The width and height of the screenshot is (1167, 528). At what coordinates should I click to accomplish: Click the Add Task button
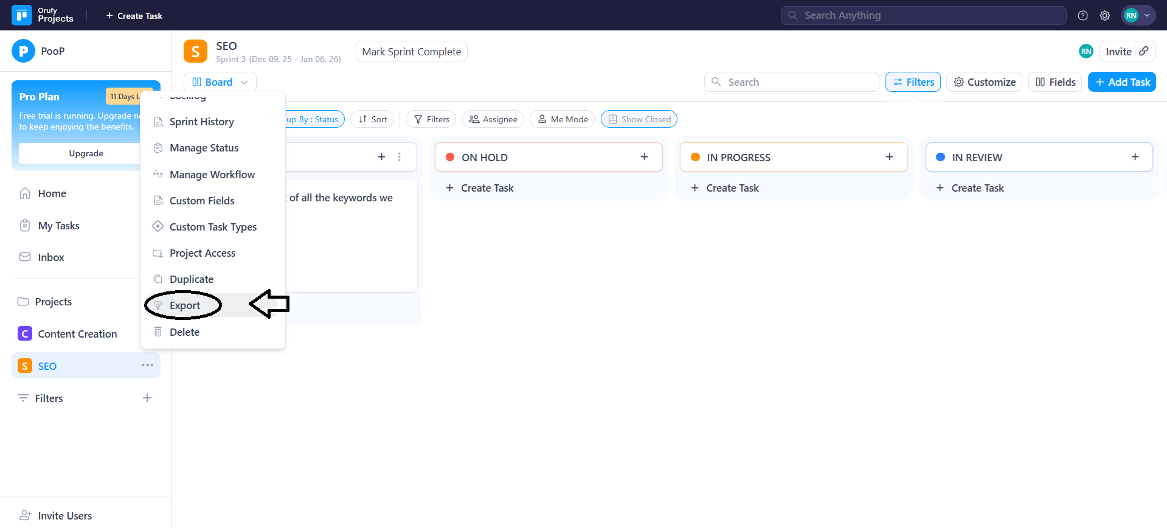point(1122,82)
